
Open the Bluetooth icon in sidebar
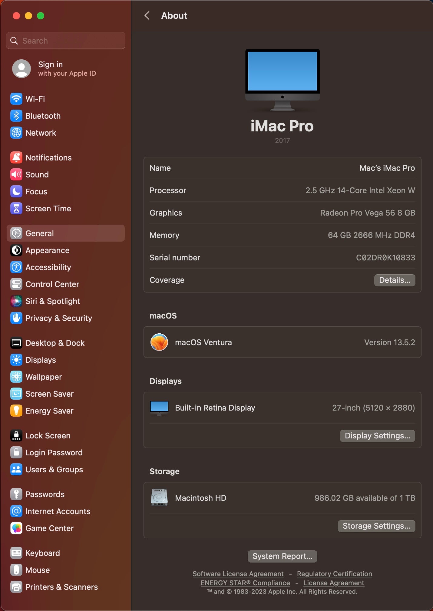click(16, 116)
